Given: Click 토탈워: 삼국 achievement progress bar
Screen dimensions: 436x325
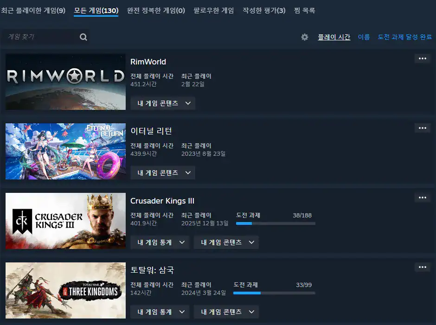Looking at the screenshot, I should click(x=274, y=293).
